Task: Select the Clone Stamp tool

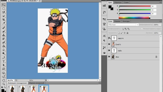Action: [4, 35]
